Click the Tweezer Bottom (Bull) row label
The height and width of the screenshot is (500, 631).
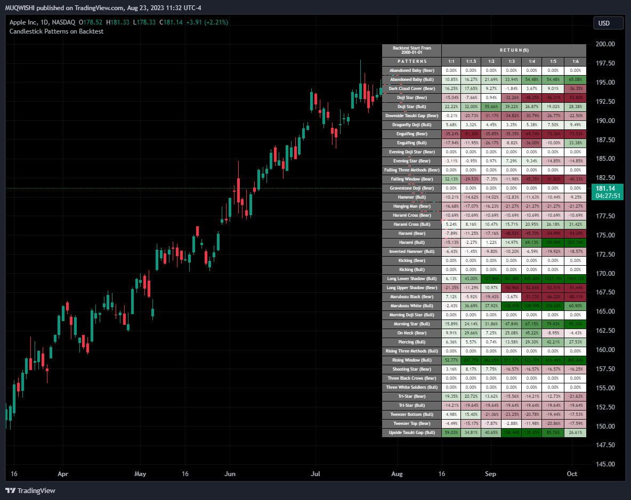click(411, 414)
